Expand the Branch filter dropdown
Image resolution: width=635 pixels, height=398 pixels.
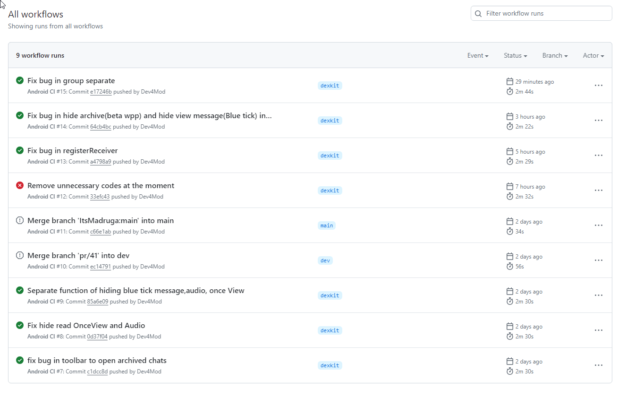pos(555,56)
